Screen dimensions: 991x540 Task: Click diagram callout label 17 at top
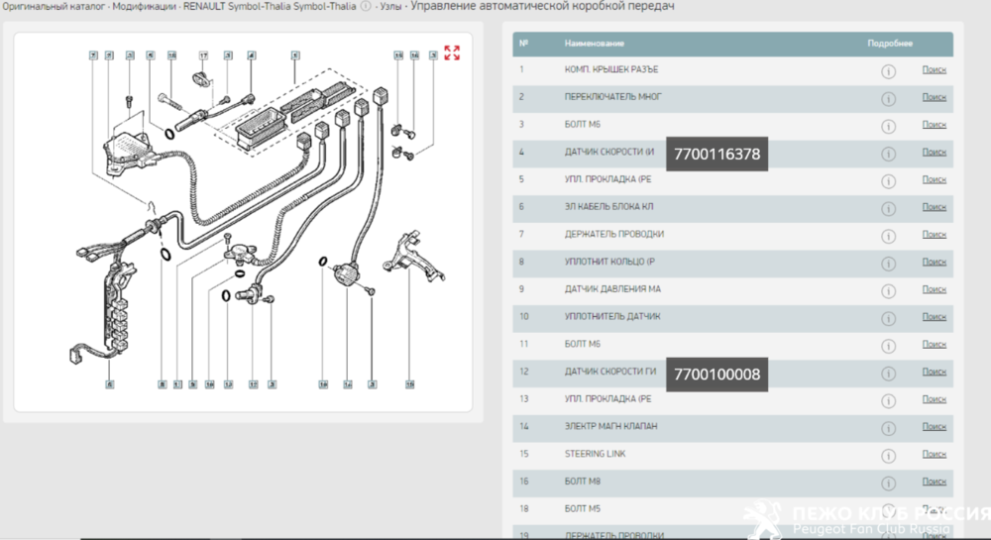(x=203, y=55)
